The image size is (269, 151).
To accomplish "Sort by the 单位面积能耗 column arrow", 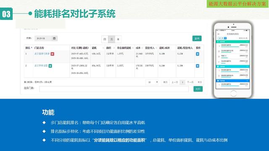I will click(x=133, y=48).
